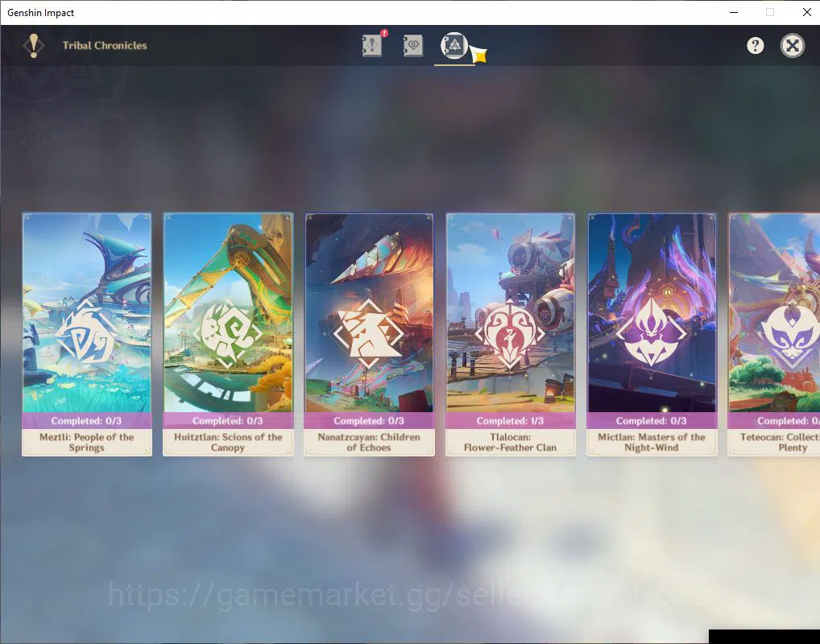
Task: Open Mictlan: Masters of the Night-Wind card
Action: 652,334
